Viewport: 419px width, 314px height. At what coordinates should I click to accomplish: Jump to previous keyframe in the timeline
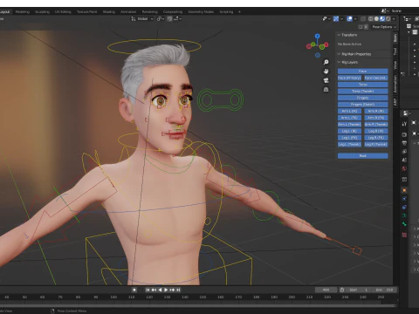point(154,290)
